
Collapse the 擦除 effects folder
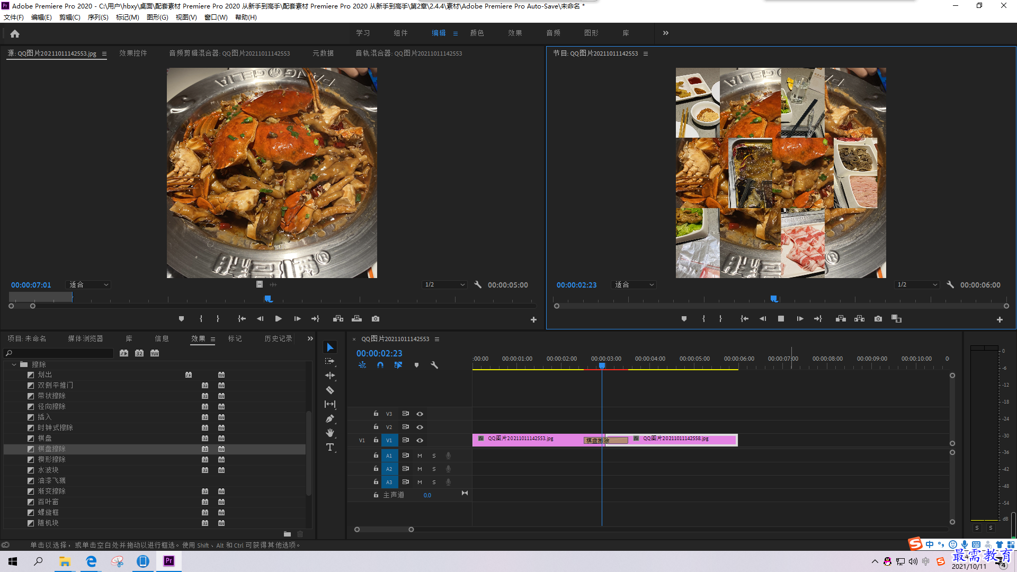click(14, 364)
